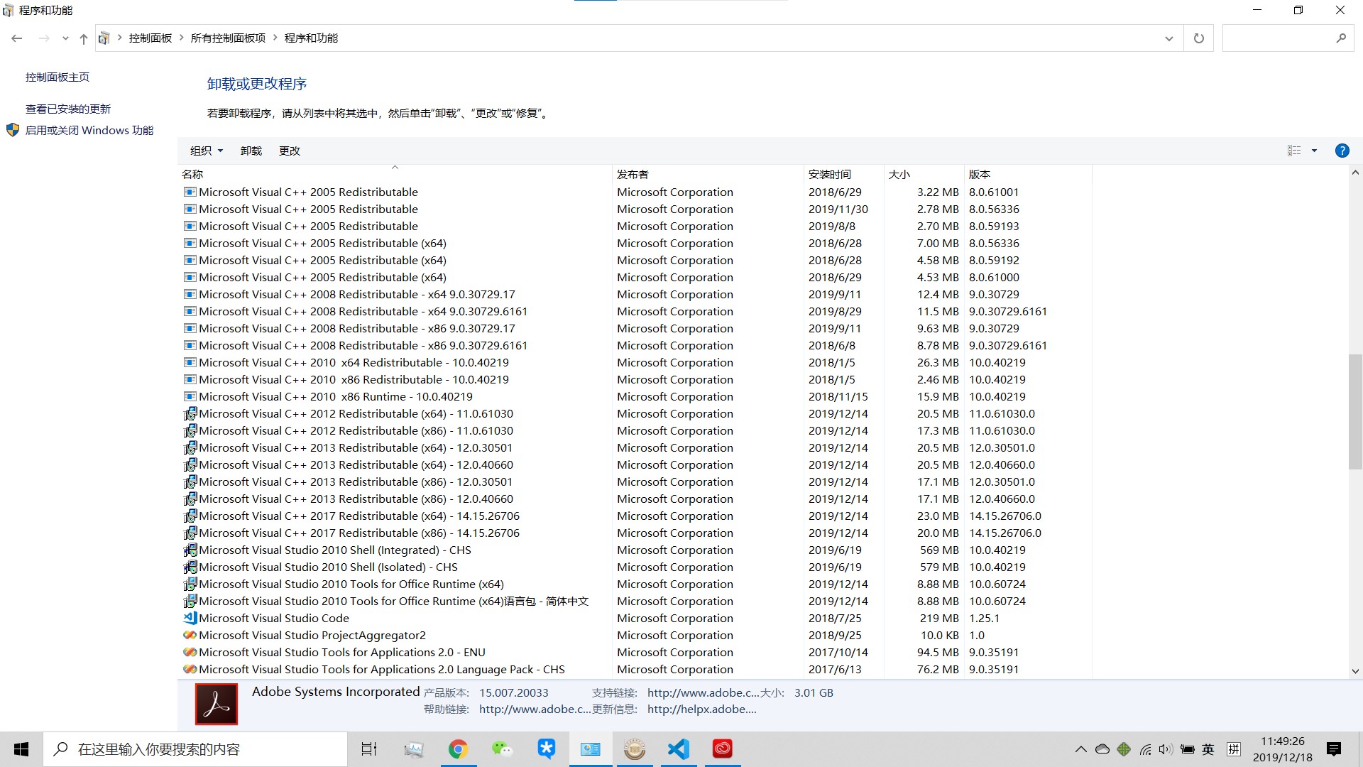The width and height of the screenshot is (1363, 767).
Task: Toggle the 拼 IME mode indicator
Action: pos(1234,749)
